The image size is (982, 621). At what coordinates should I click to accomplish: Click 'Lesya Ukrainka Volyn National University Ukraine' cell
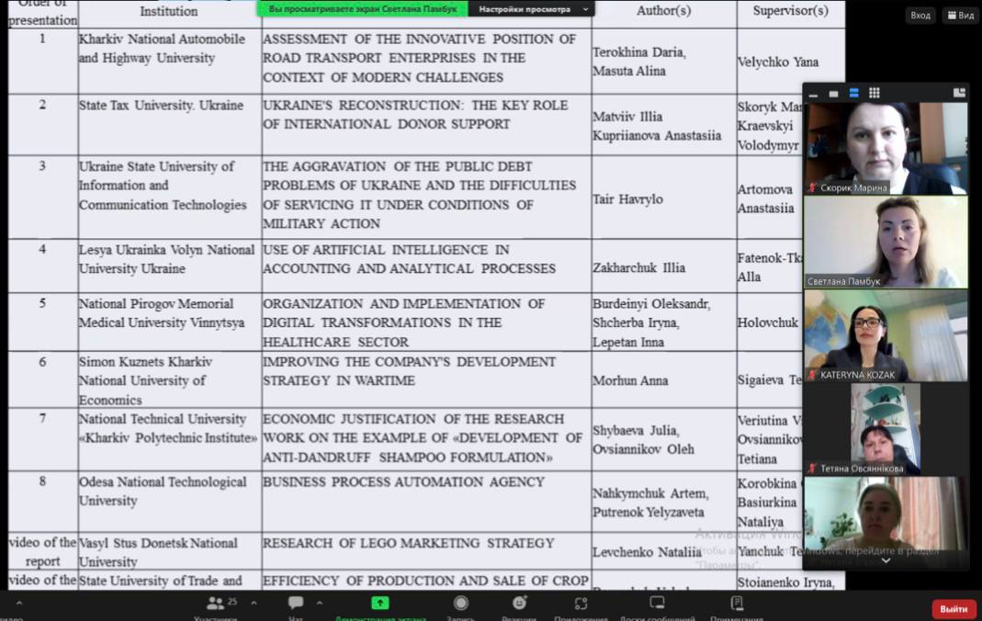coord(169,265)
